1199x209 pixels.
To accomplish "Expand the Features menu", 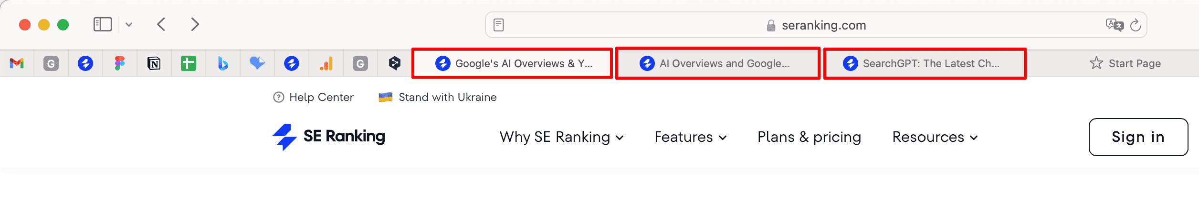I will 691,137.
